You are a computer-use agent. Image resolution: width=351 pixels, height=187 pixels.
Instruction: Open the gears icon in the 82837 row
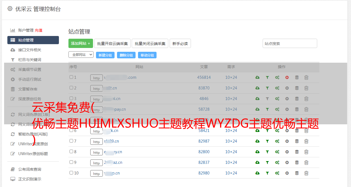pyautogui.click(x=277, y=162)
